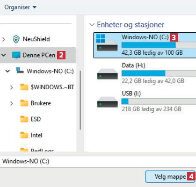Click the Data (H:) drive icon
This screenshot has height=187, width=196.
107,74
